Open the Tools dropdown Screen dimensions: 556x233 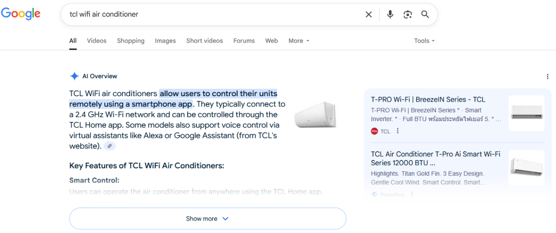(x=424, y=41)
